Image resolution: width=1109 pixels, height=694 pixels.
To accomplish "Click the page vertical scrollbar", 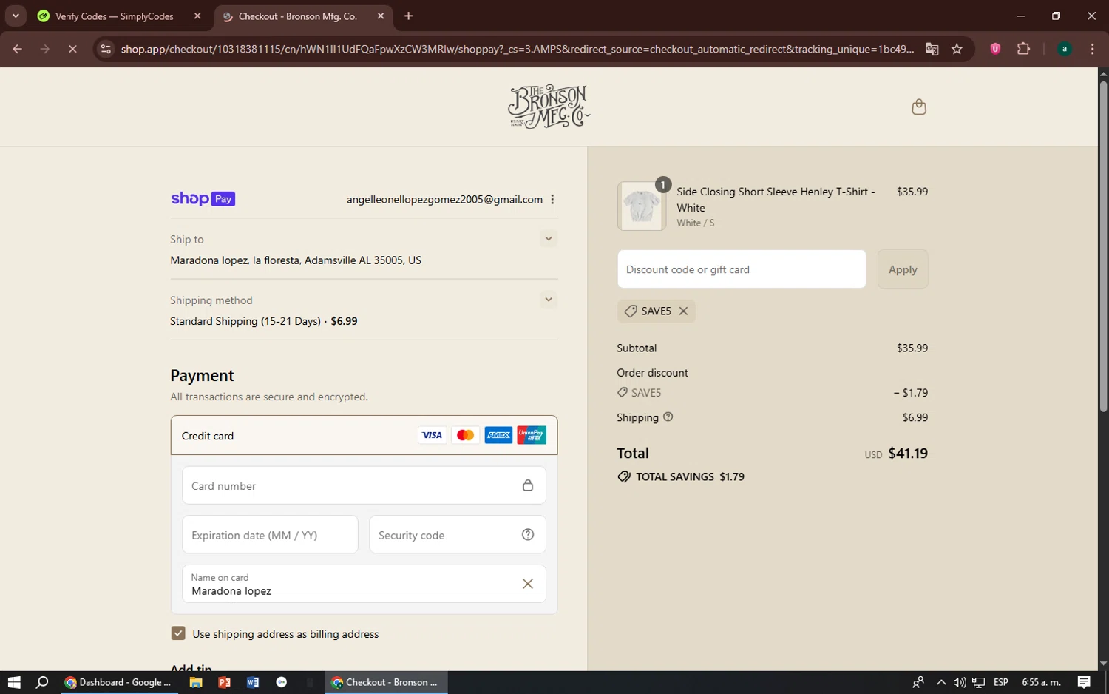I will [x=1103, y=246].
